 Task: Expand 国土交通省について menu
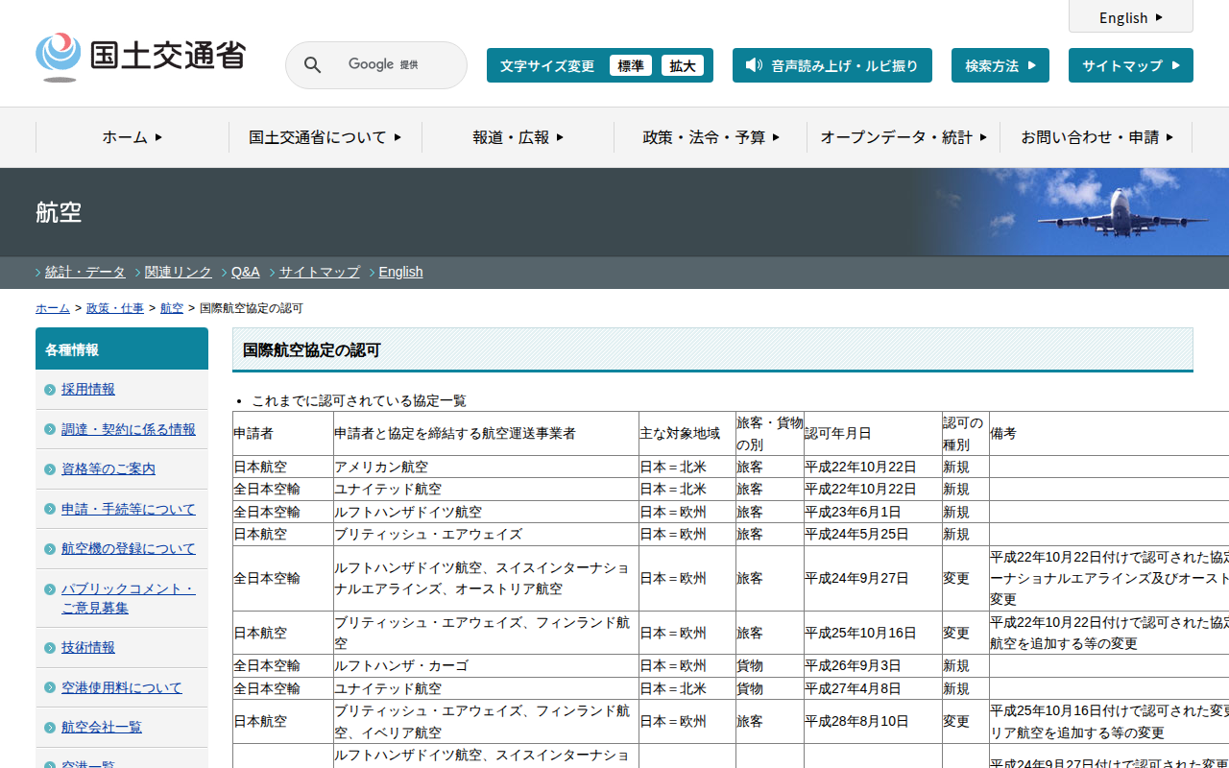325,137
